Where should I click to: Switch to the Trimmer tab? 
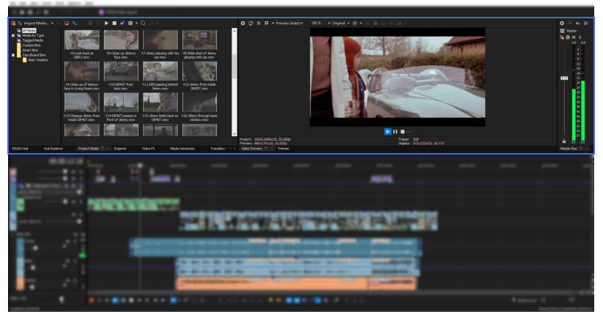click(x=283, y=148)
